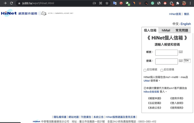This screenshot has height=123, width=194.
Task: Enable the 記住帳號 checkbox
Action: click(x=145, y=70)
